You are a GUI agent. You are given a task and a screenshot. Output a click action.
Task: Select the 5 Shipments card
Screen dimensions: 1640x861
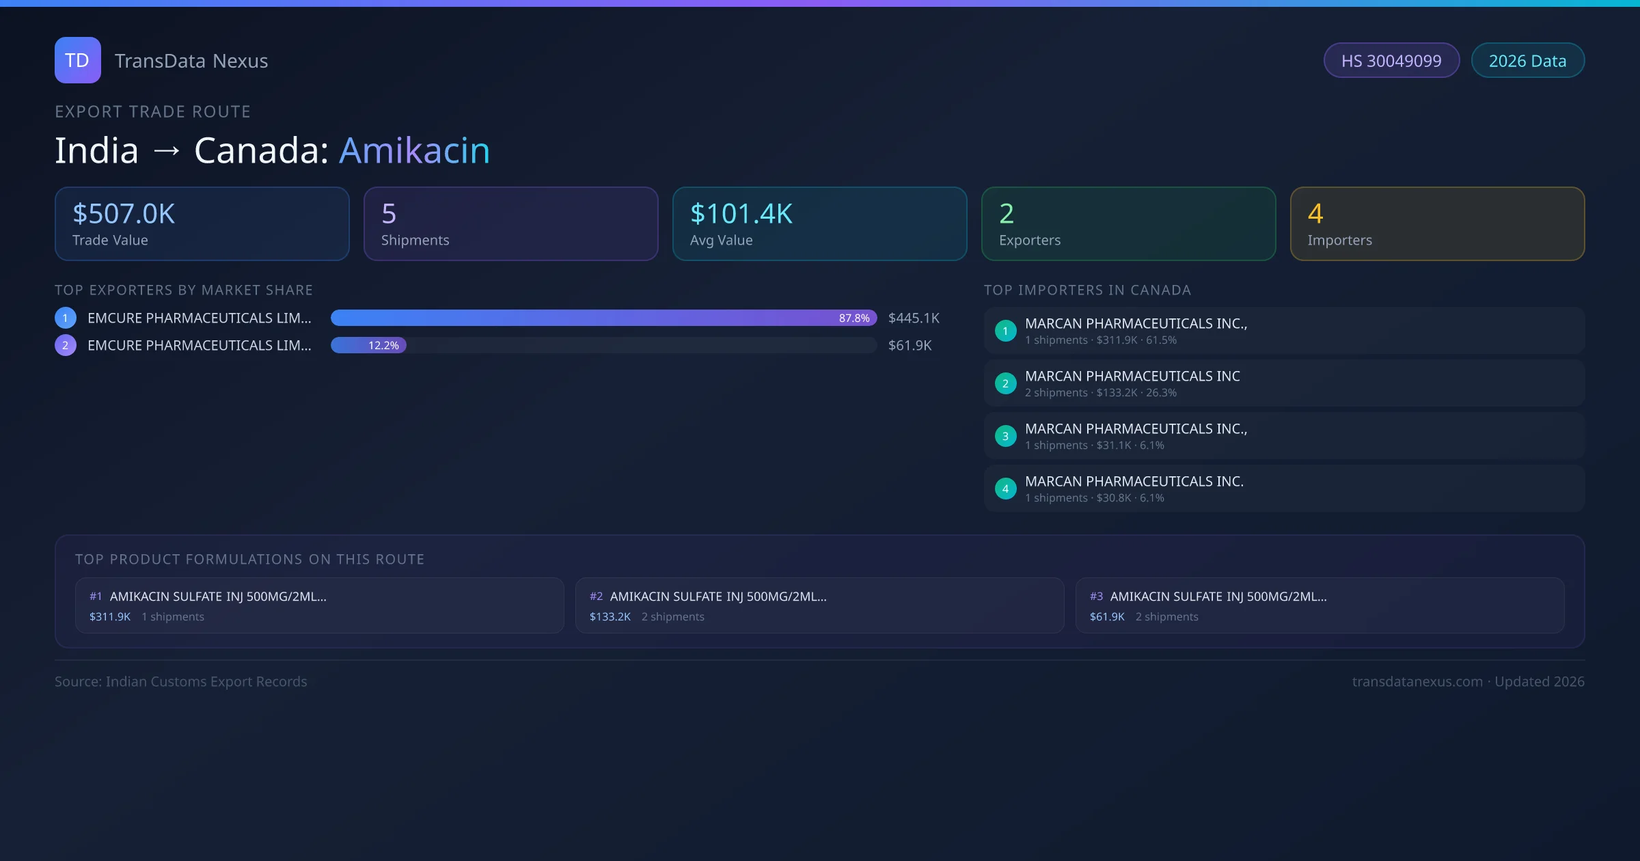(510, 224)
